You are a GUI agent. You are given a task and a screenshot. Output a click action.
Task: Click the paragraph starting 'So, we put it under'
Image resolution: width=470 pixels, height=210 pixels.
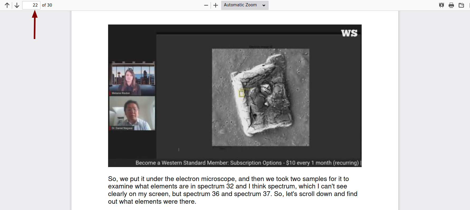click(x=233, y=190)
